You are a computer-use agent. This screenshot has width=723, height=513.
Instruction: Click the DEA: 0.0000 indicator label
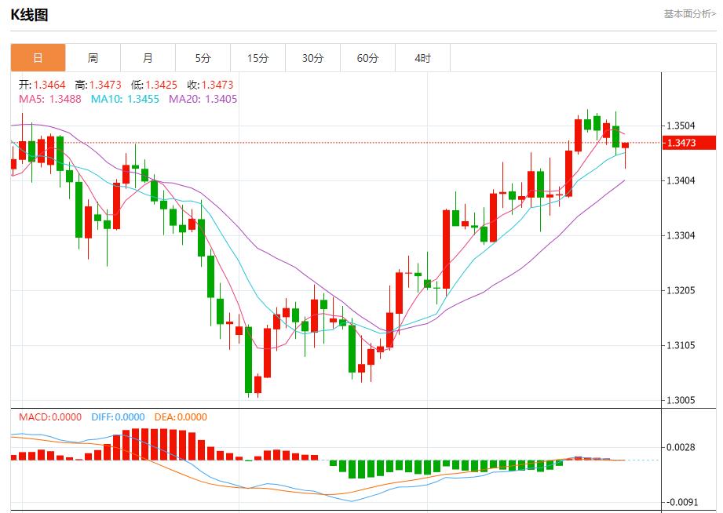(x=180, y=417)
